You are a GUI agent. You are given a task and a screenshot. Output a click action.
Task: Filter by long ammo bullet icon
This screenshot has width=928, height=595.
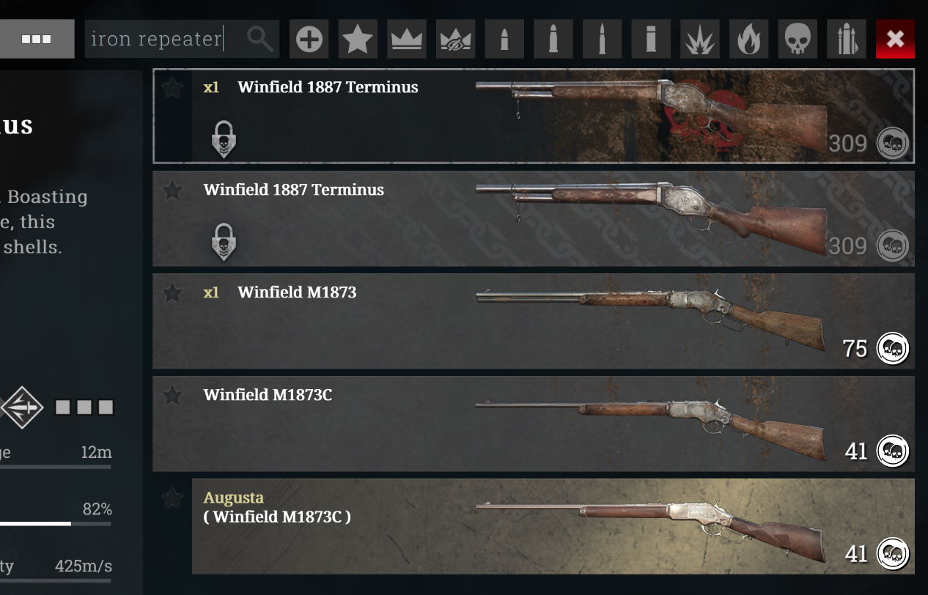point(602,39)
